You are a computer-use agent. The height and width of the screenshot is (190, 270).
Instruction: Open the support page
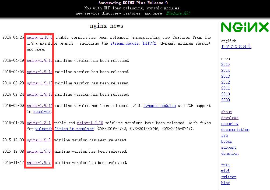click(229, 147)
